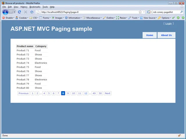Click the status bar icon at right
The height and width of the screenshot is (139, 186).
pos(179,136)
